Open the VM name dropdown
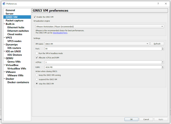 [97, 44]
